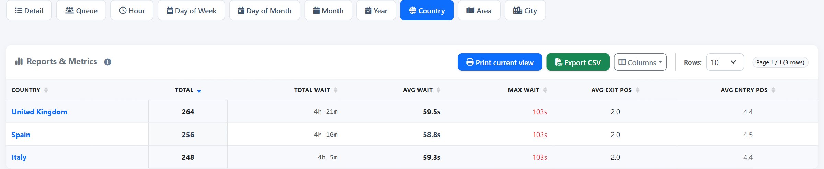Switch to the Area tab
Viewport: 824px width, 169px height.
coord(479,11)
